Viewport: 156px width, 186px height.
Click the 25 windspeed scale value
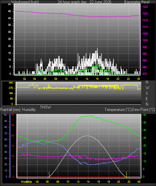pyautogui.click(x=9, y=39)
